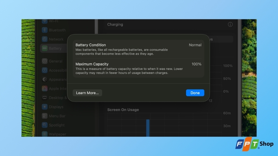
Task: Click the 0% battery level axis label
Action: [x=226, y=92]
